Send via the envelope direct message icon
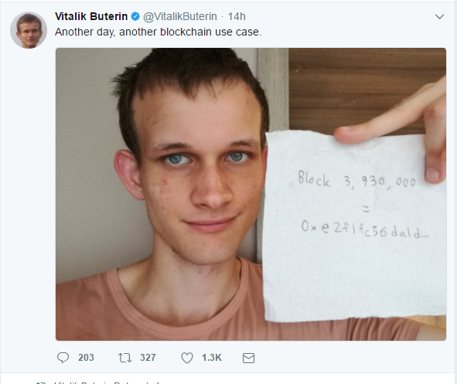The height and width of the screenshot is (384, 457). pos(248,358)
